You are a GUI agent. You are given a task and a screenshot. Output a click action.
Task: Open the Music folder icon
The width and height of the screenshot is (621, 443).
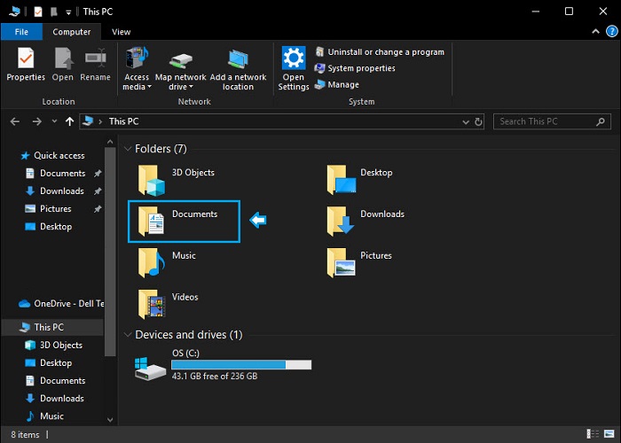click(153, 262)
